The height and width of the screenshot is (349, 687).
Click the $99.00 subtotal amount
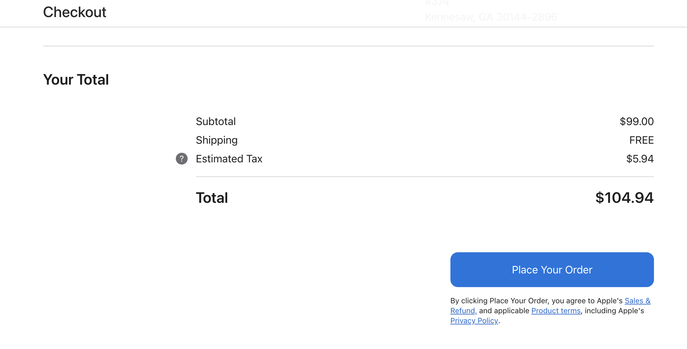[637, 121]
